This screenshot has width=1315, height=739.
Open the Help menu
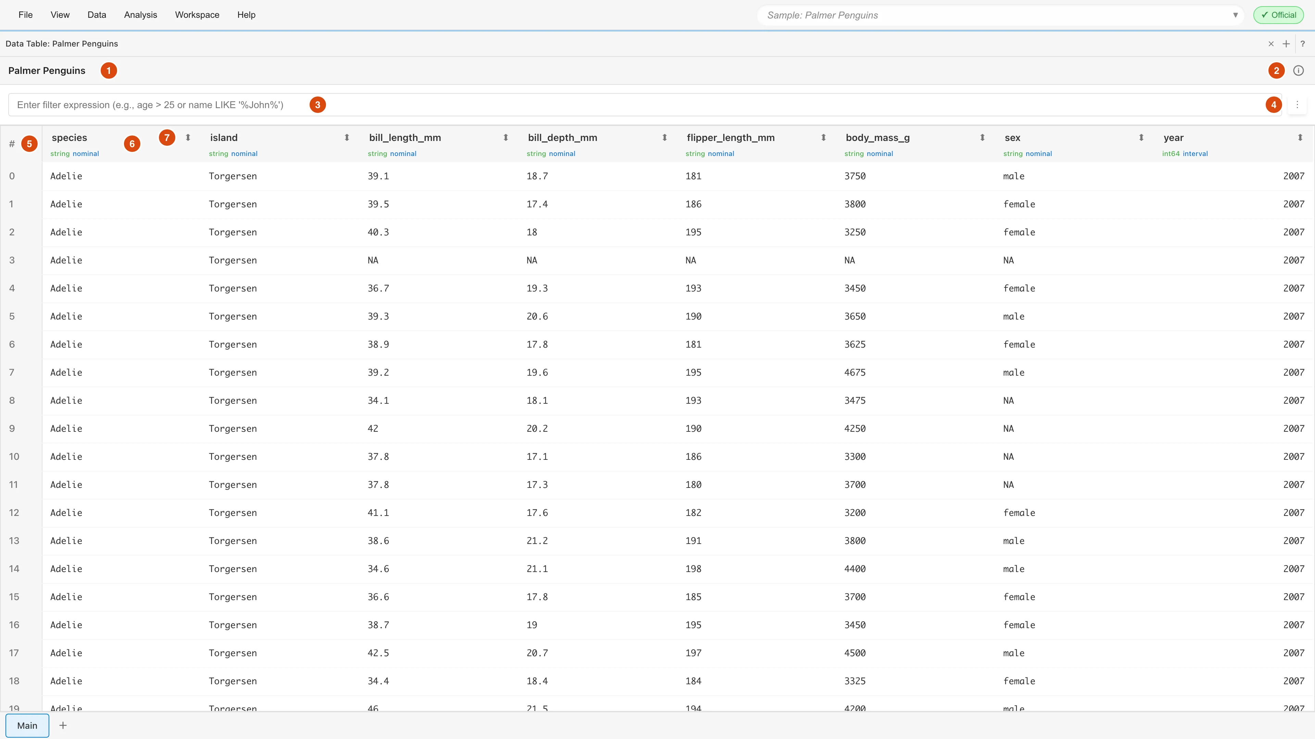246,15
